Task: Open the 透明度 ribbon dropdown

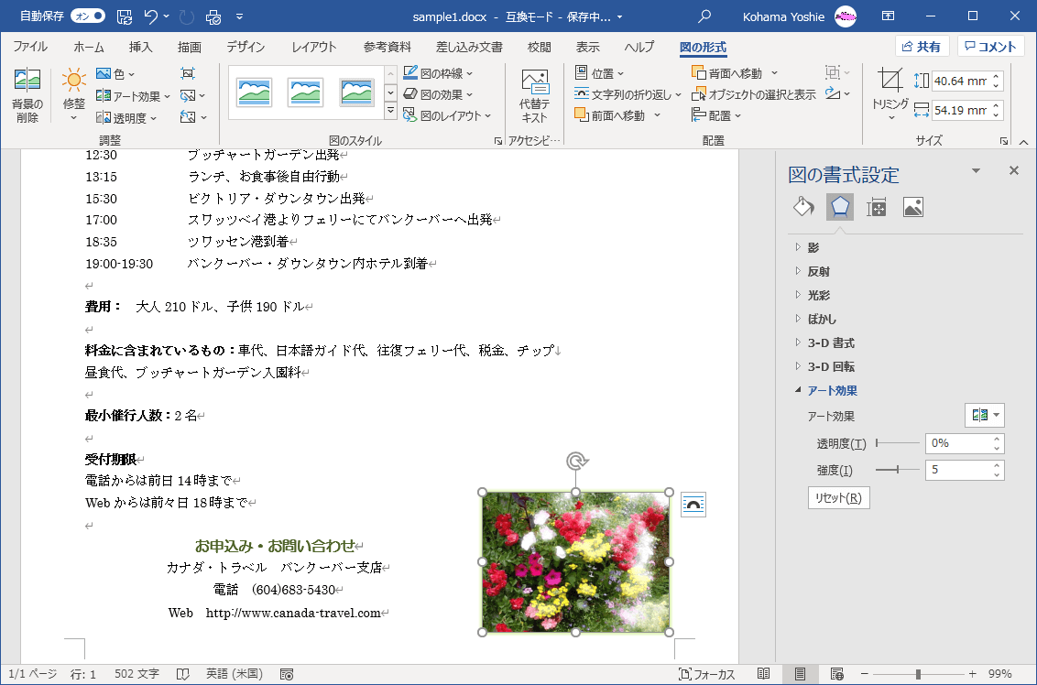Action: 126,118
